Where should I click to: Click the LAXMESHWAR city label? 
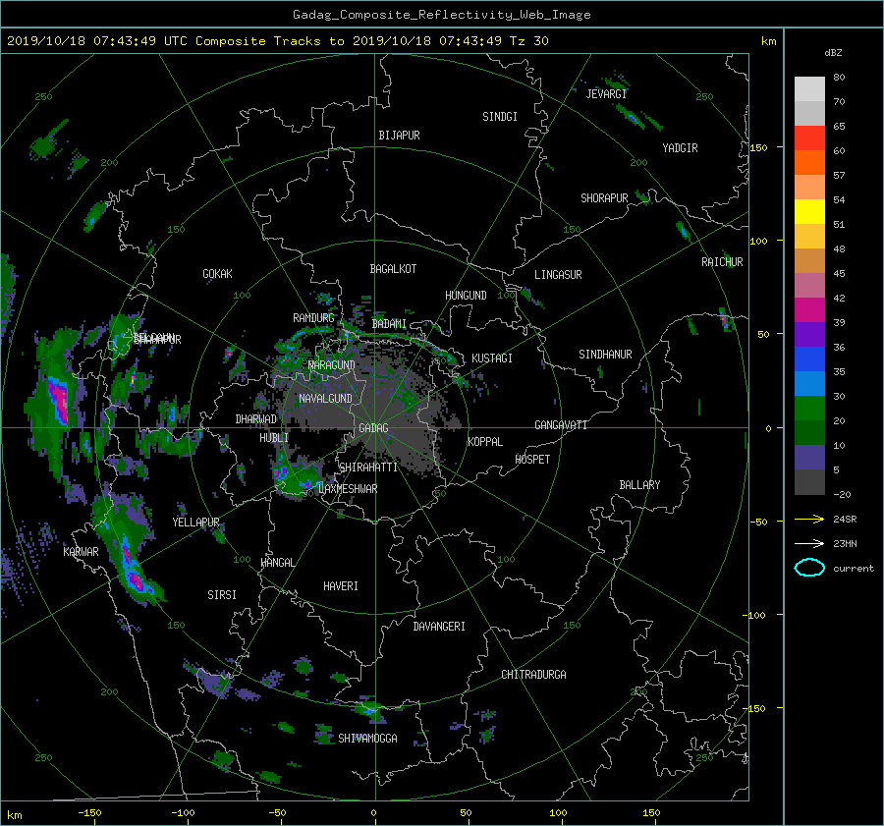click(348, 489)
